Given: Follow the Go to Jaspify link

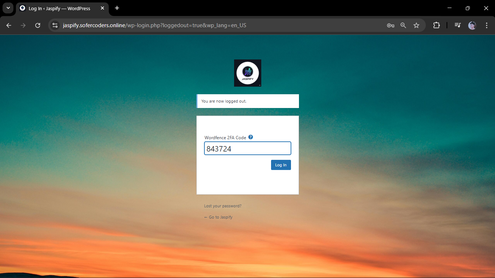Looking at the screenshot, I should pyautogui.click(x=218, y=217).
